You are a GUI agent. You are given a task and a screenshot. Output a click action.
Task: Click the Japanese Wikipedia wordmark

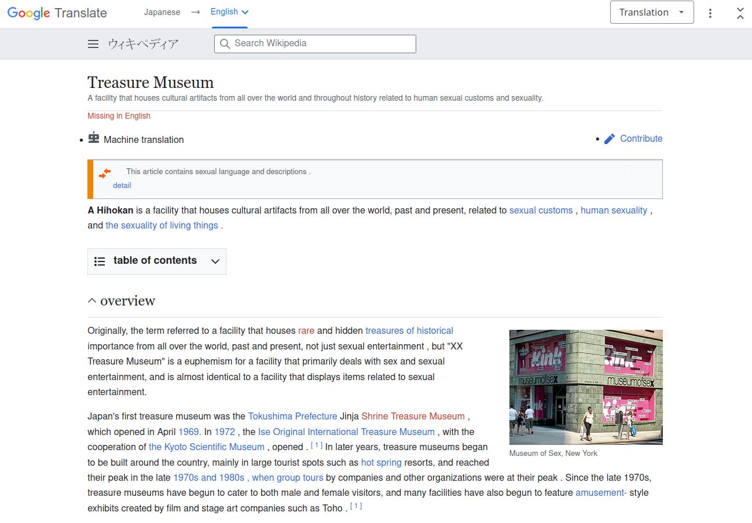143,44
